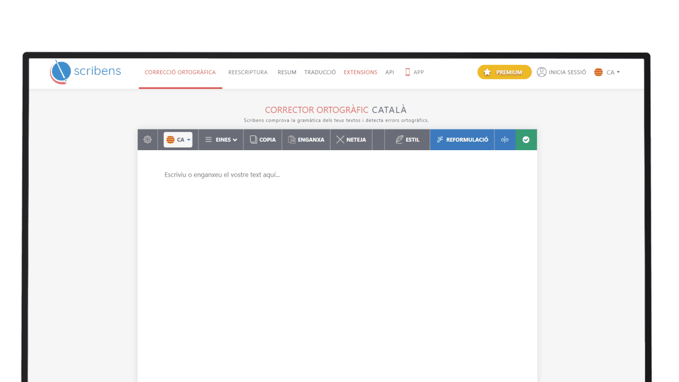Switch to the Reescriptura tab
The width and height of the screenshot is (679, 382).
coord(248,72)
